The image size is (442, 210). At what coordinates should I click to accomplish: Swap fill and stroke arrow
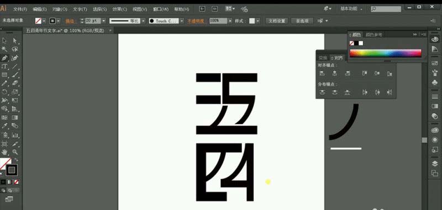[16, 160]
